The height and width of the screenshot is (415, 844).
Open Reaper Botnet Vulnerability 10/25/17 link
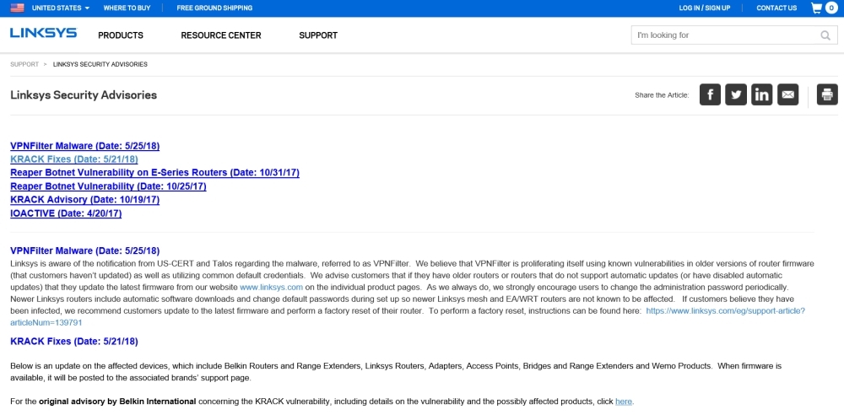(x=108, y=186)
